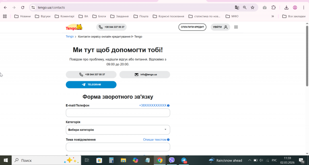This screenshot has height=165, width=309.
Task: Open the Windows Start menu
Action: [6, 160]
